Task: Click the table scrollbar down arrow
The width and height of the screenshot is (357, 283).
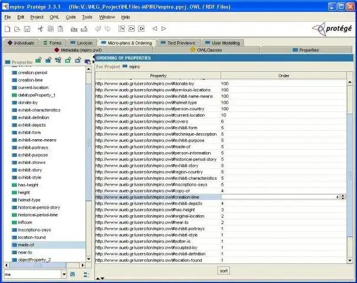Action: click(x=350, y=260)
